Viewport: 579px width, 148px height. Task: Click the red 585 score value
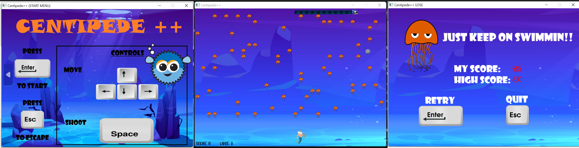coord(517,69)
